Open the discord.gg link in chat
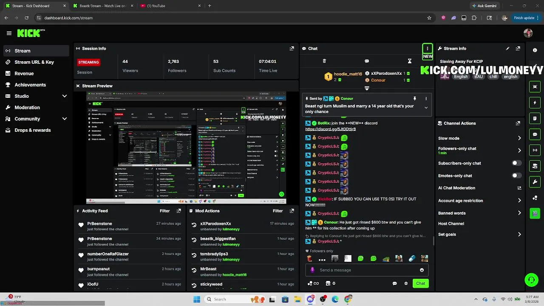Viewport: 544px width, 306px height. tap(330, 129)
